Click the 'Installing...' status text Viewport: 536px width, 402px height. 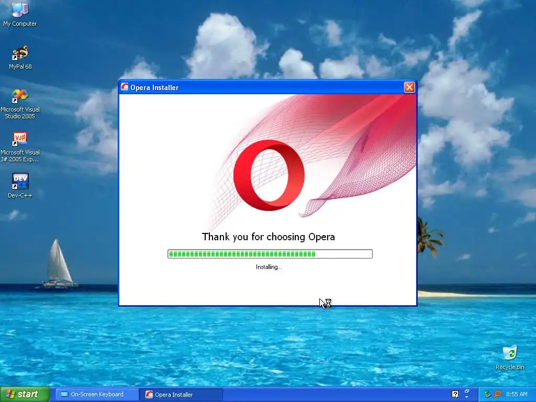(x=269, y=267)
